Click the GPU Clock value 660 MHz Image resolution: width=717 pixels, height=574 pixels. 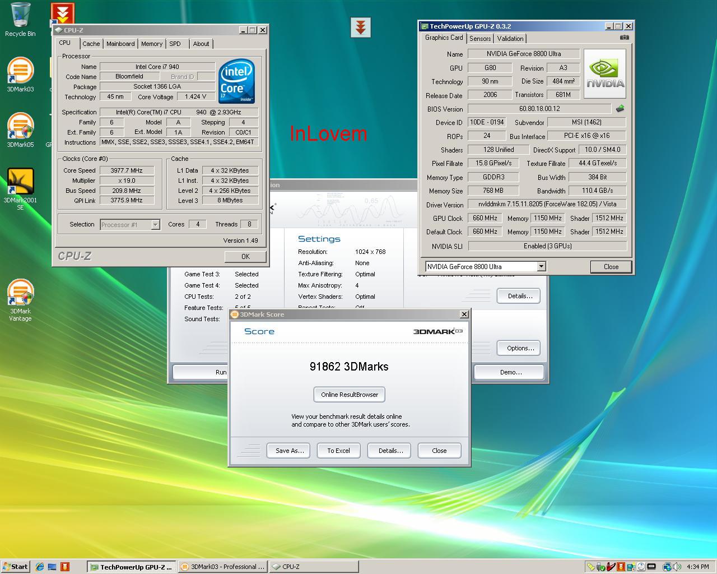tap(485, 218)
